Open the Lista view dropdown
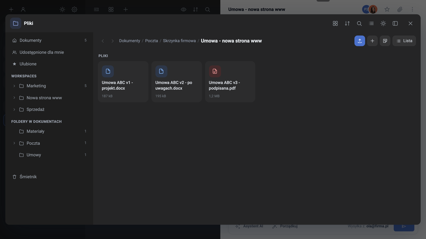The width and height of the screenshot is (426, 239). 404,41
